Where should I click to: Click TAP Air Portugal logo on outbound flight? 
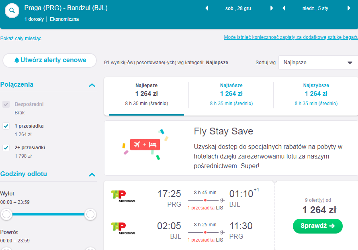tap(123, 196)
